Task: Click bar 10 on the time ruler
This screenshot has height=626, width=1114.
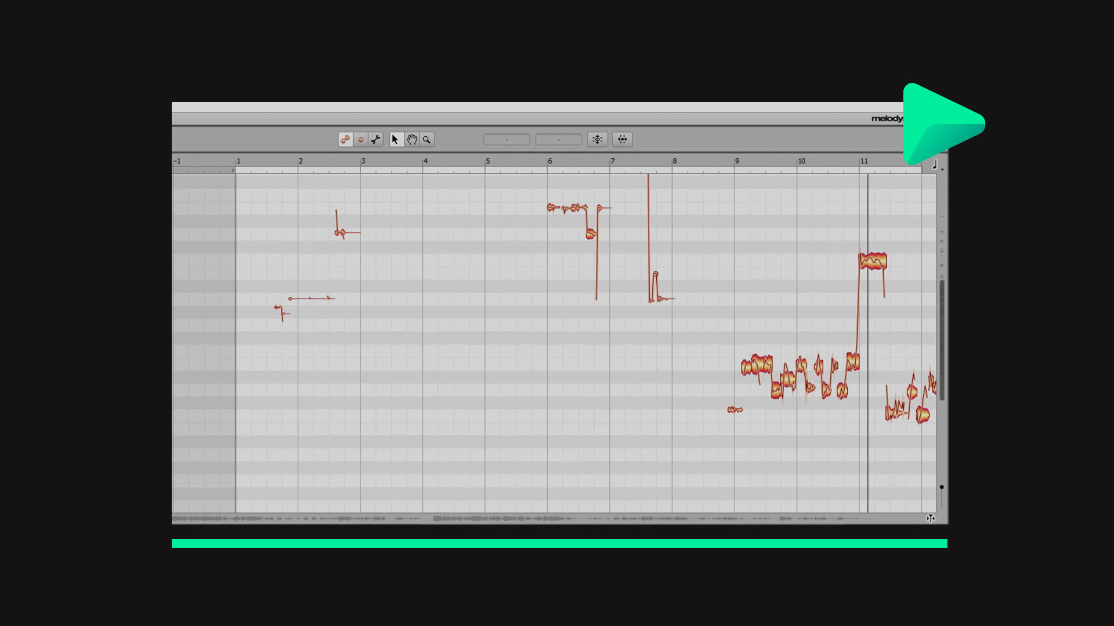Action: click(x=801, y=161)
